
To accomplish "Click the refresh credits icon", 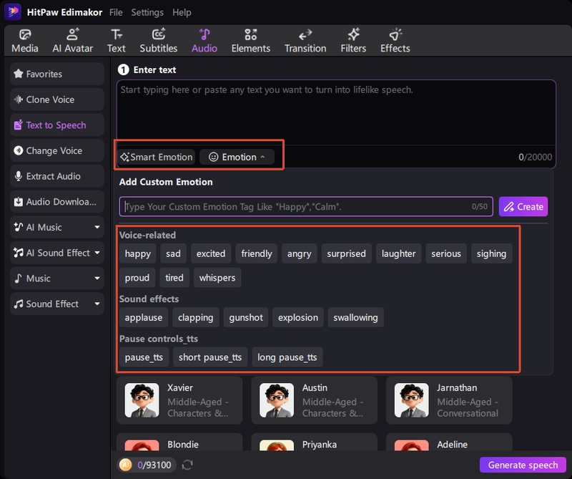I will tap(187, 465).
